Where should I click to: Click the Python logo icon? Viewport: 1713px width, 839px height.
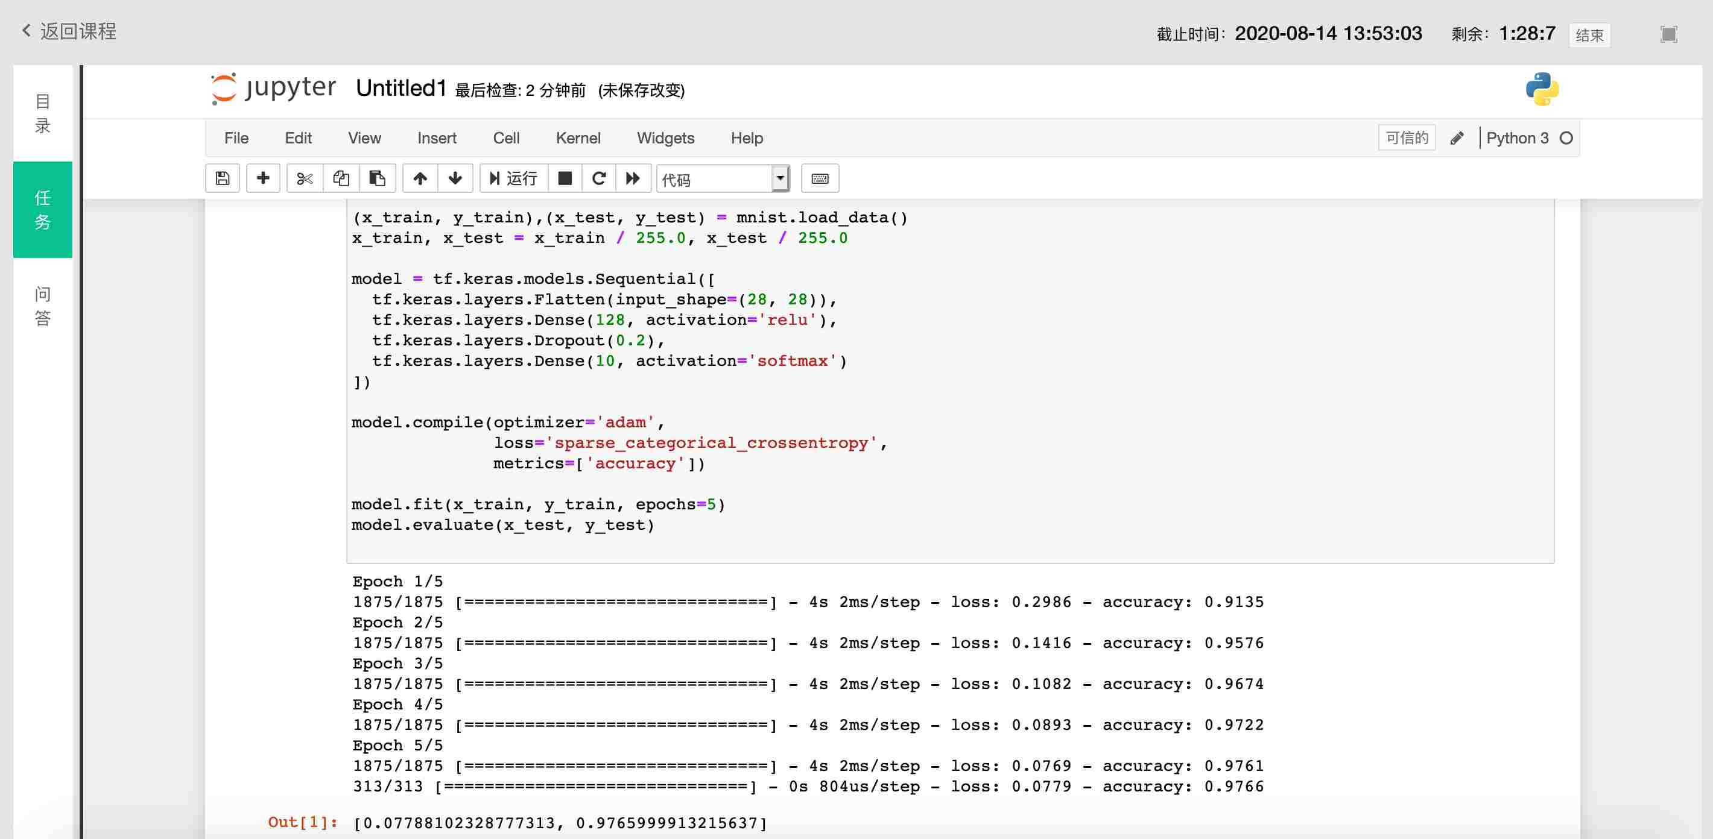1542,89
